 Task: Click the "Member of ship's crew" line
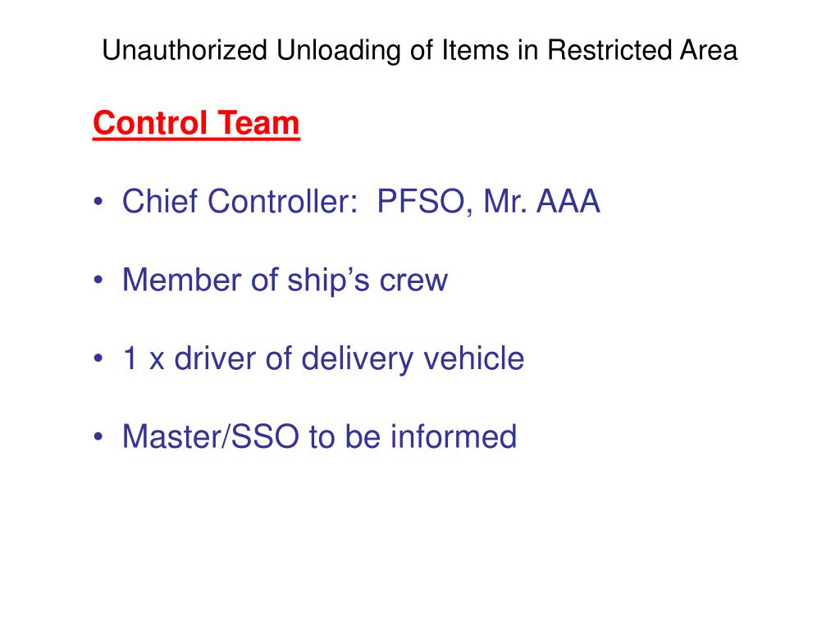[285, 281]
